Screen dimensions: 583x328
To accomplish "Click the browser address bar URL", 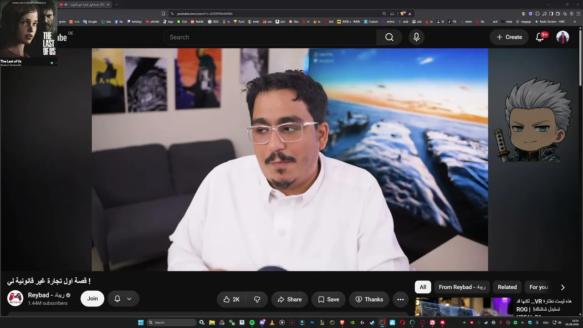I will click(x=205, y=14).
